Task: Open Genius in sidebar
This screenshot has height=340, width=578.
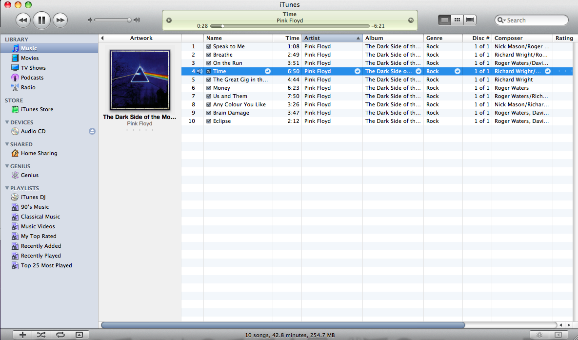Action: [x=29, y=175]
